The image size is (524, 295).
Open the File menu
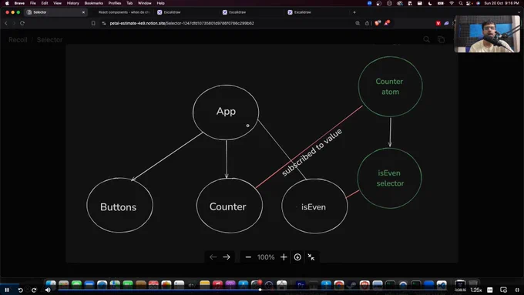pyautogui.click(x=32, y=3)
